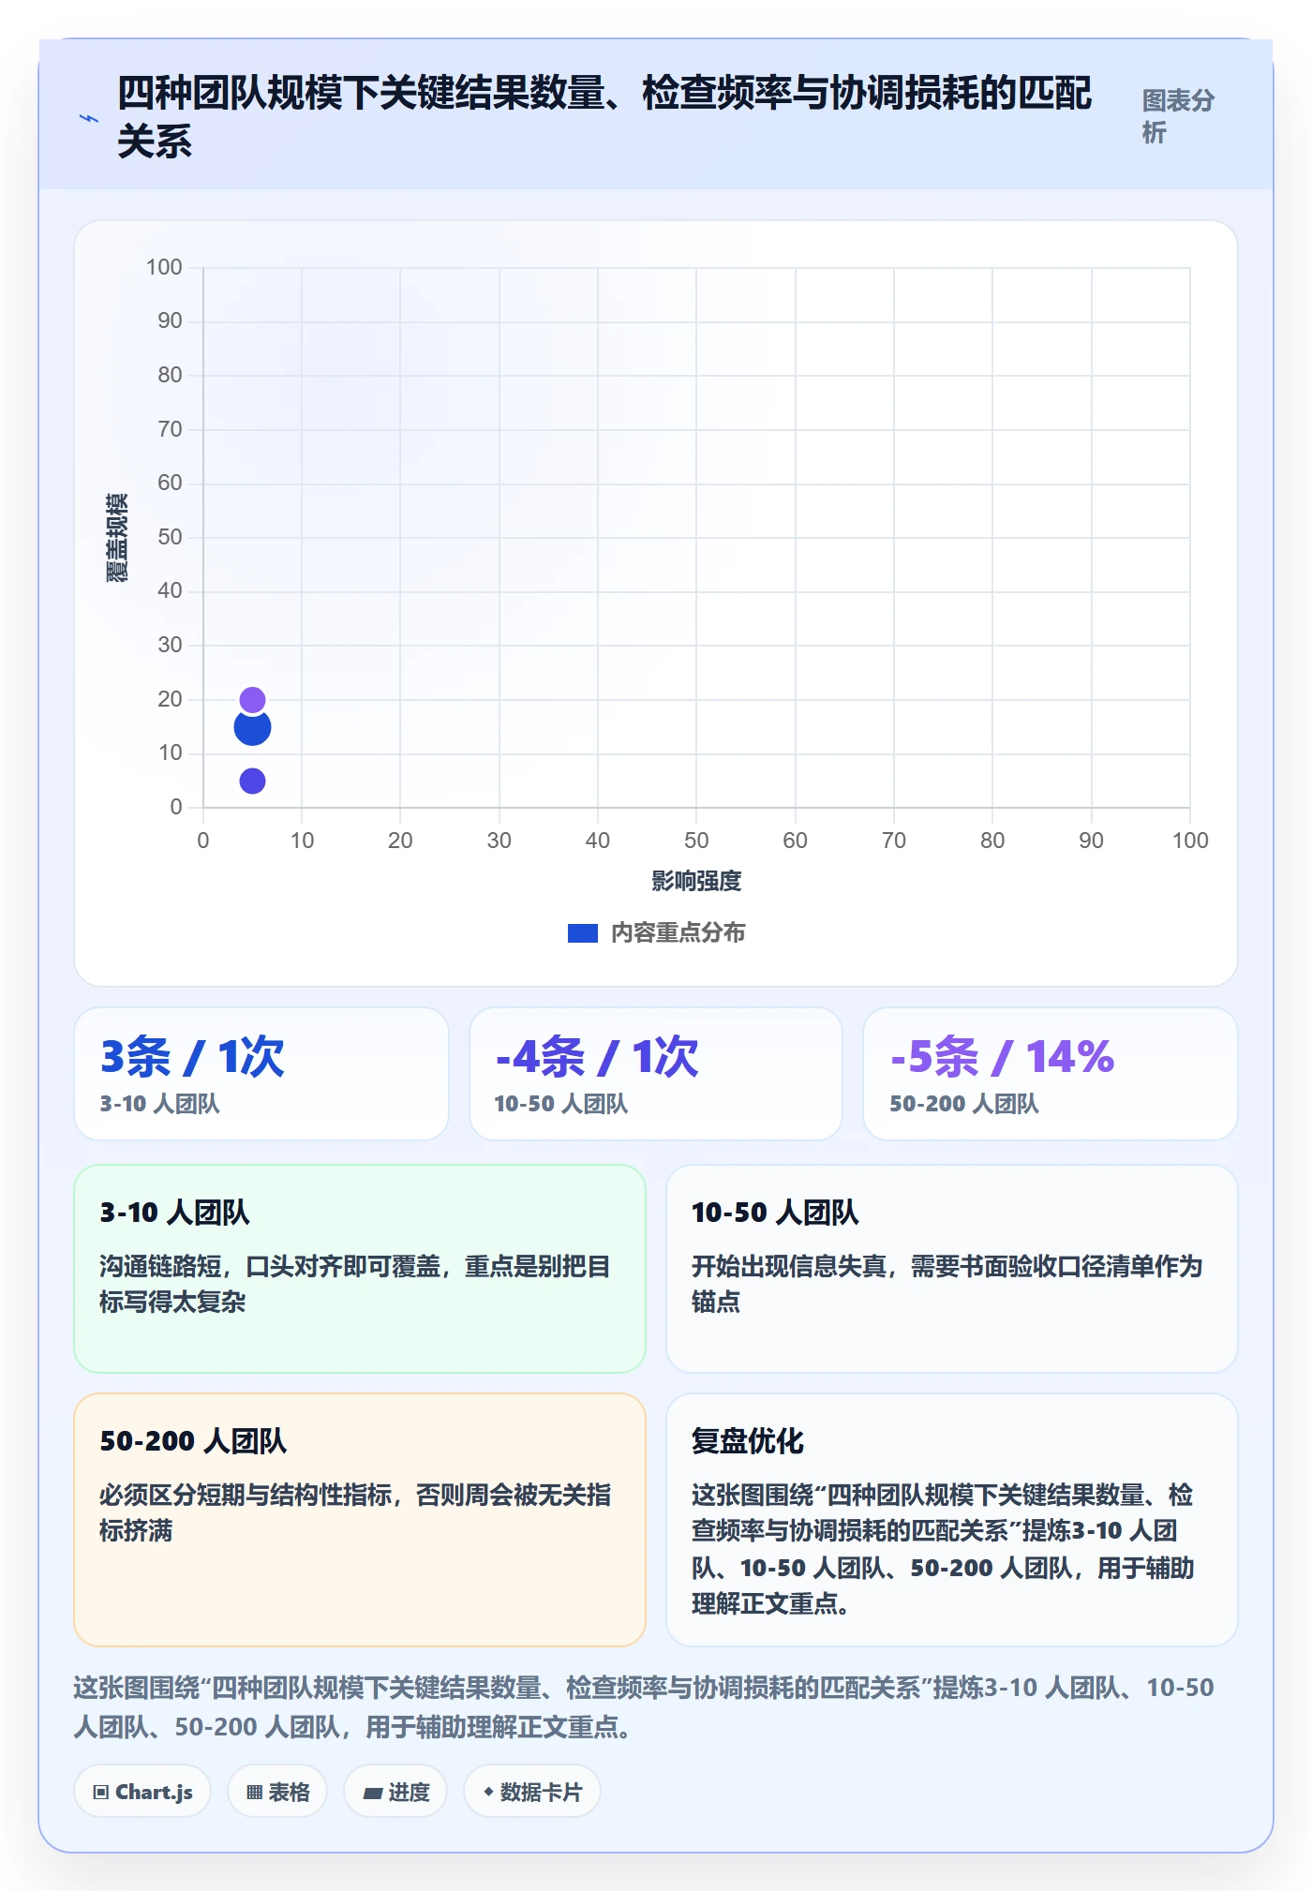Click the y-axis tick label 100
1312x1891 pixels.
164,267
